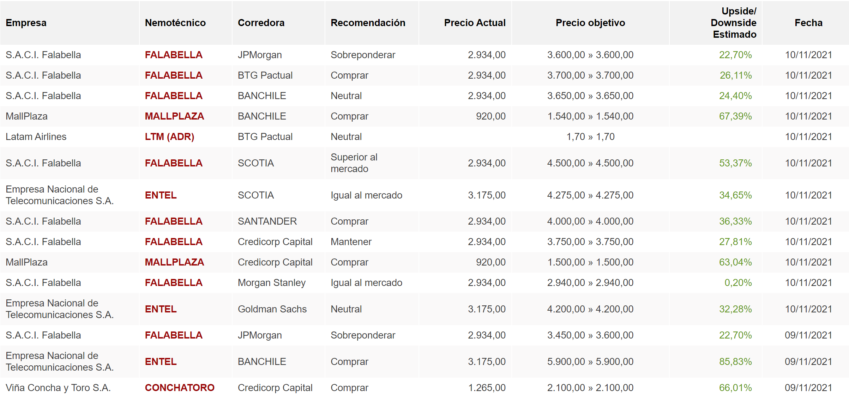The width and height of the screenshot is (849, 396).
Task: Click the Corredora column header
Action: pyautogui.click(x=261, y=23)
